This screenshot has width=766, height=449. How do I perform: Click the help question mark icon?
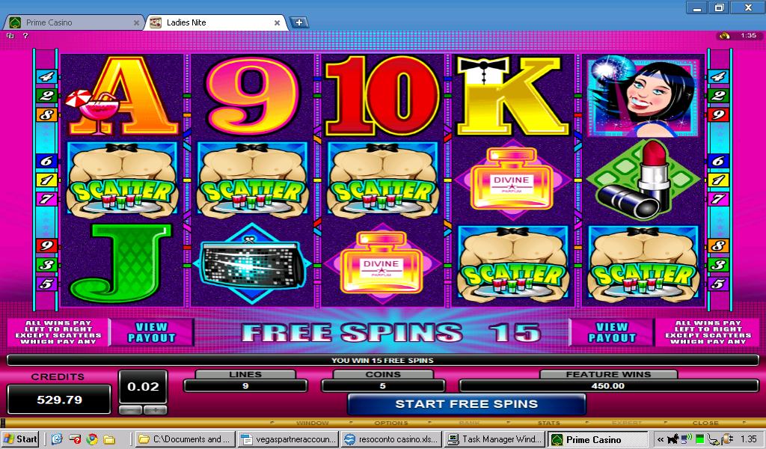[x=25, y=36]
